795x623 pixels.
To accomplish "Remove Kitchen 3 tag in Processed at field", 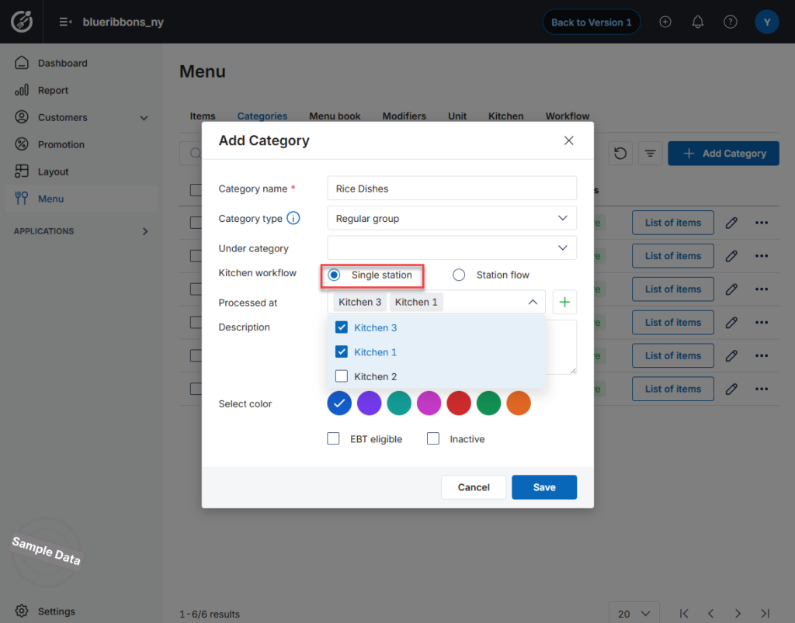I will tap(360, 302).
